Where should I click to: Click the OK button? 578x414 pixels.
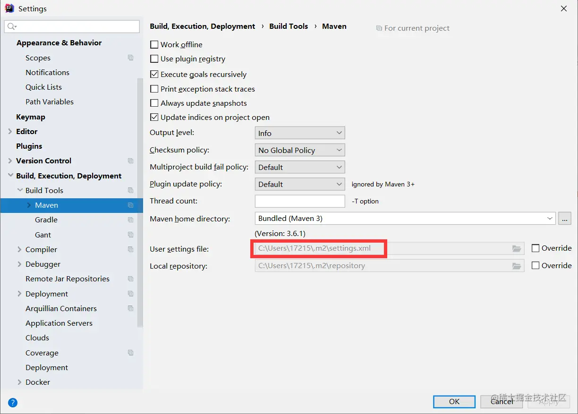pyautogui.click(x=454, y=401)
